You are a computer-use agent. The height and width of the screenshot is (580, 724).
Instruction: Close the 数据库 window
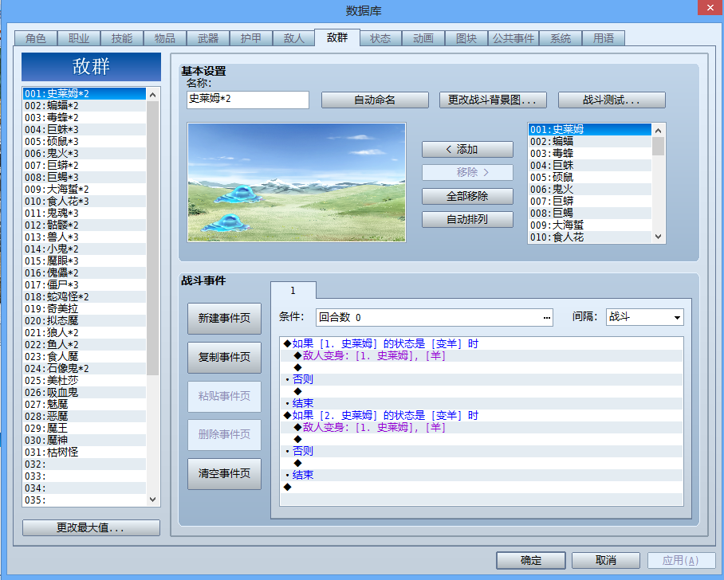click(x=710, y=8)
